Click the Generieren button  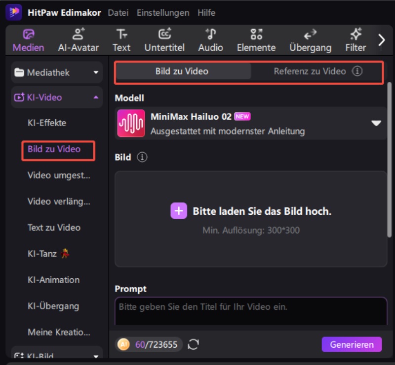[x=352, y=344]
